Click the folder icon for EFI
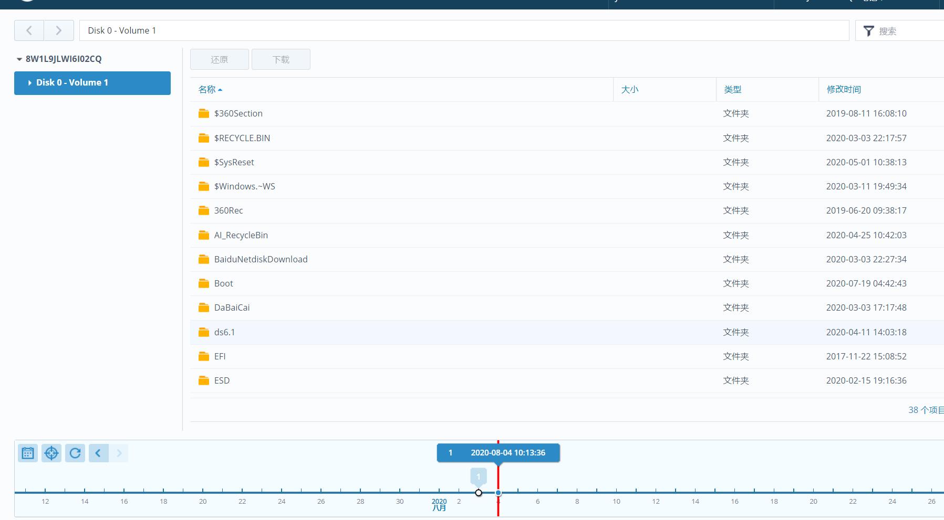 click(x=204, y=356)
